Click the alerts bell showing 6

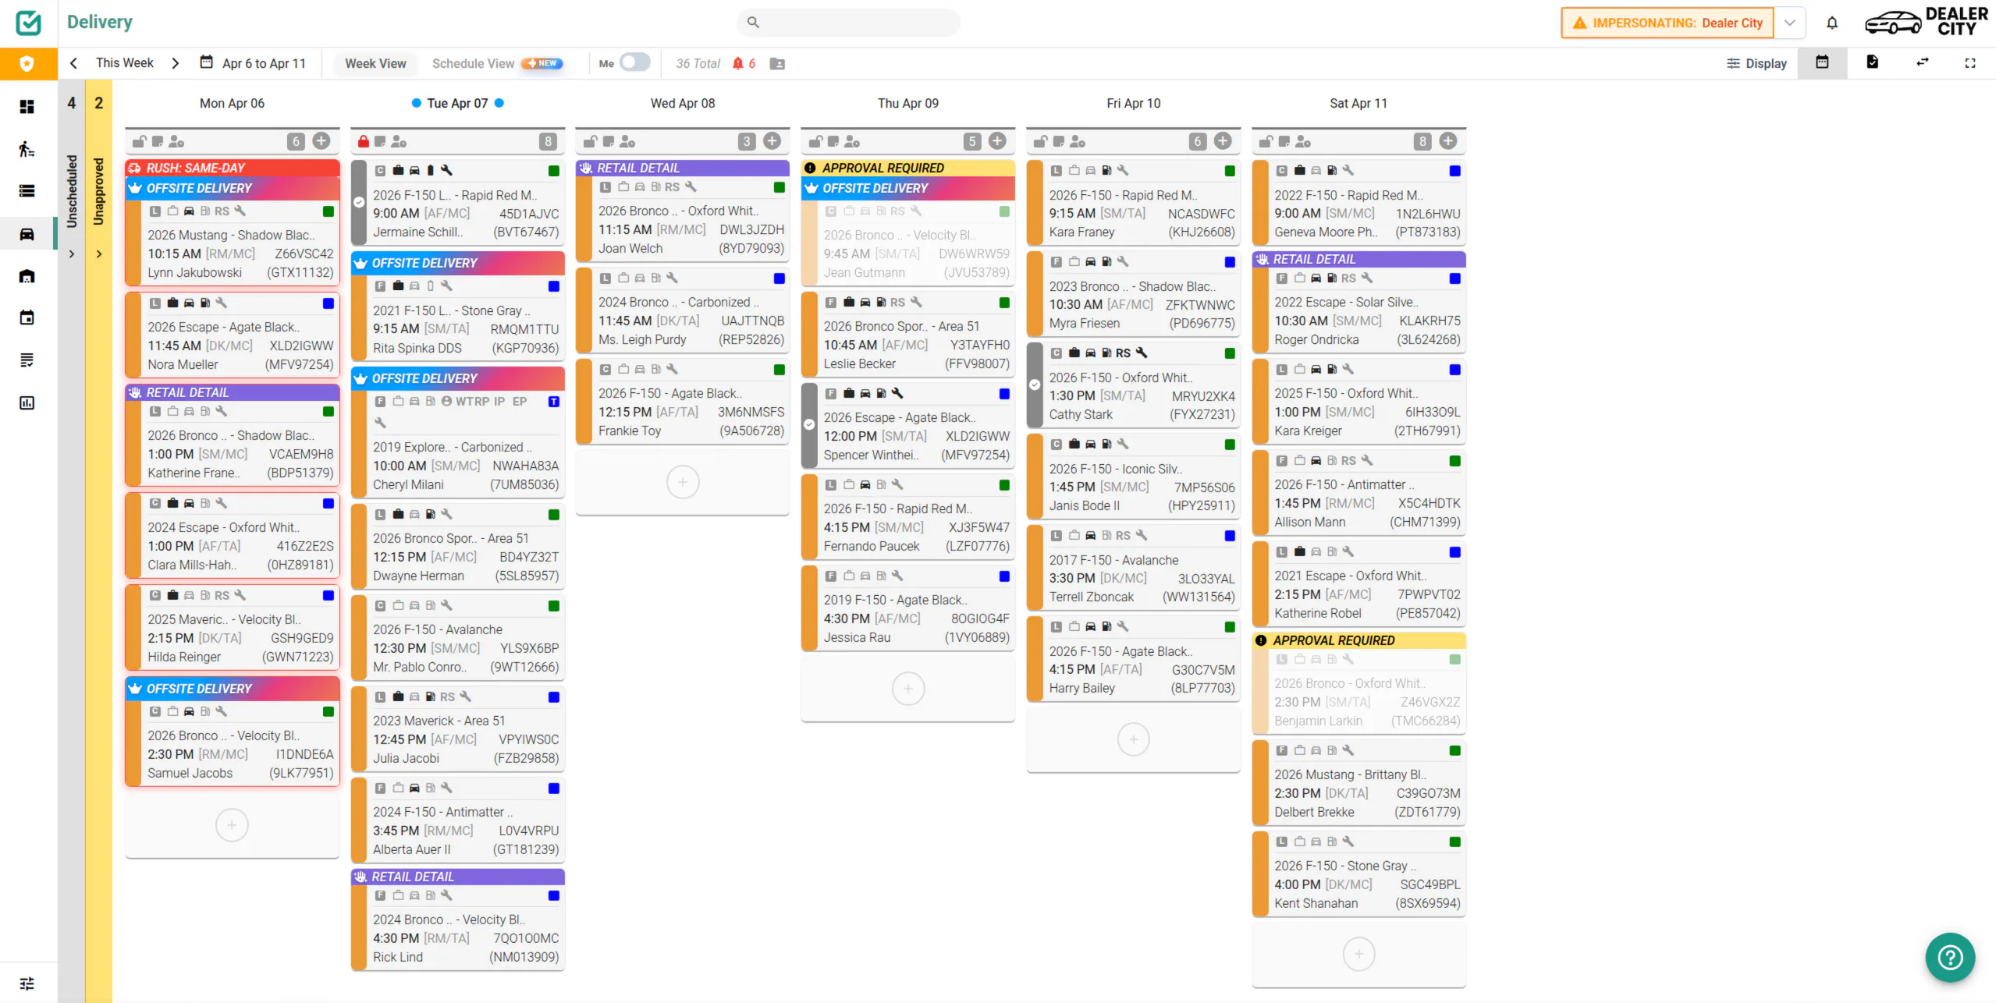[744, 63]
